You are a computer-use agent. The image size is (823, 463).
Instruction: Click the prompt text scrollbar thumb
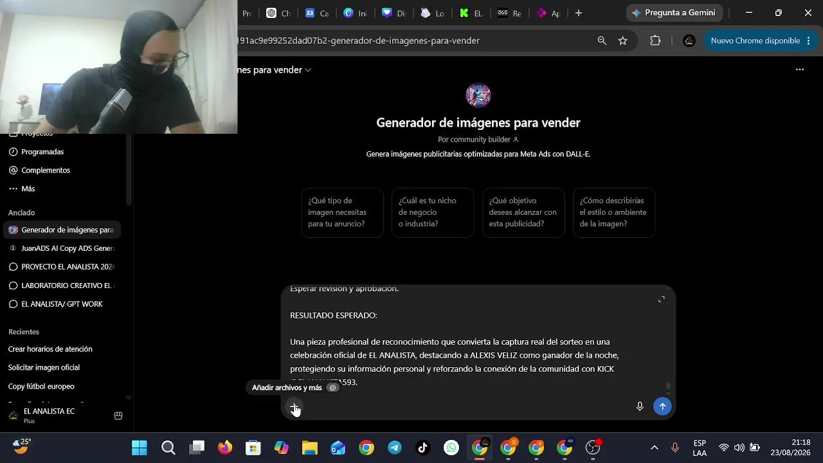(669, 386)
